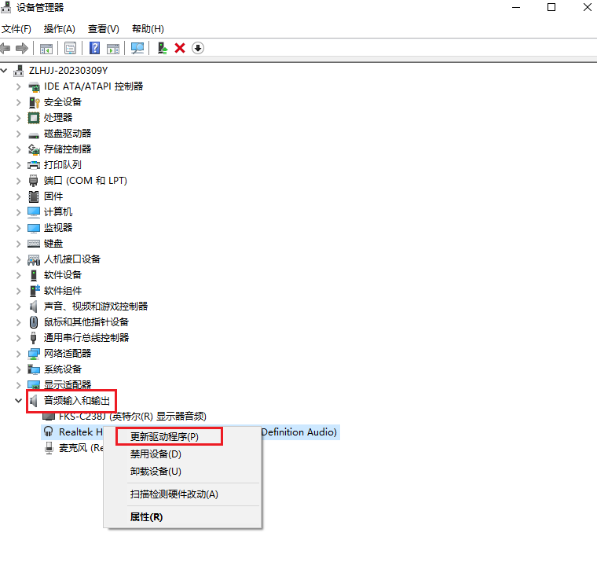
Task: Open the 操作(A) menu
Action: click(x=60, y=29)
